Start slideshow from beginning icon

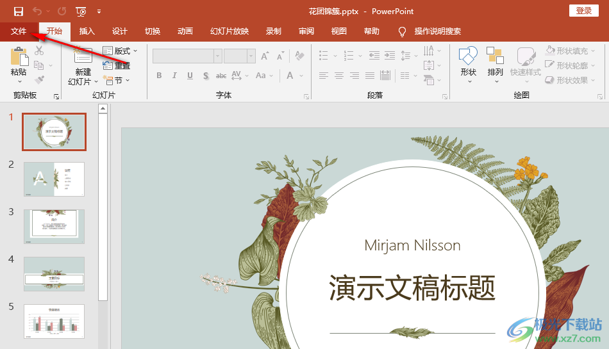(81, 12)
